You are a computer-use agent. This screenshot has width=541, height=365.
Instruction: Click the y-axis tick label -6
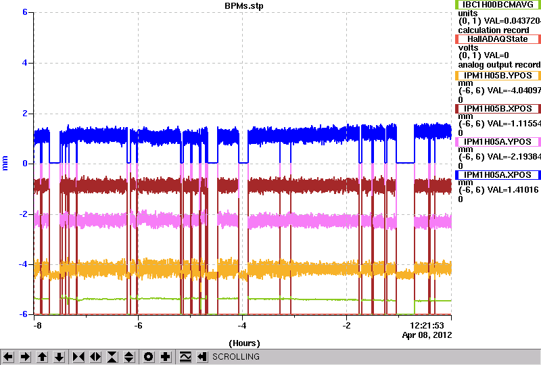23,314
